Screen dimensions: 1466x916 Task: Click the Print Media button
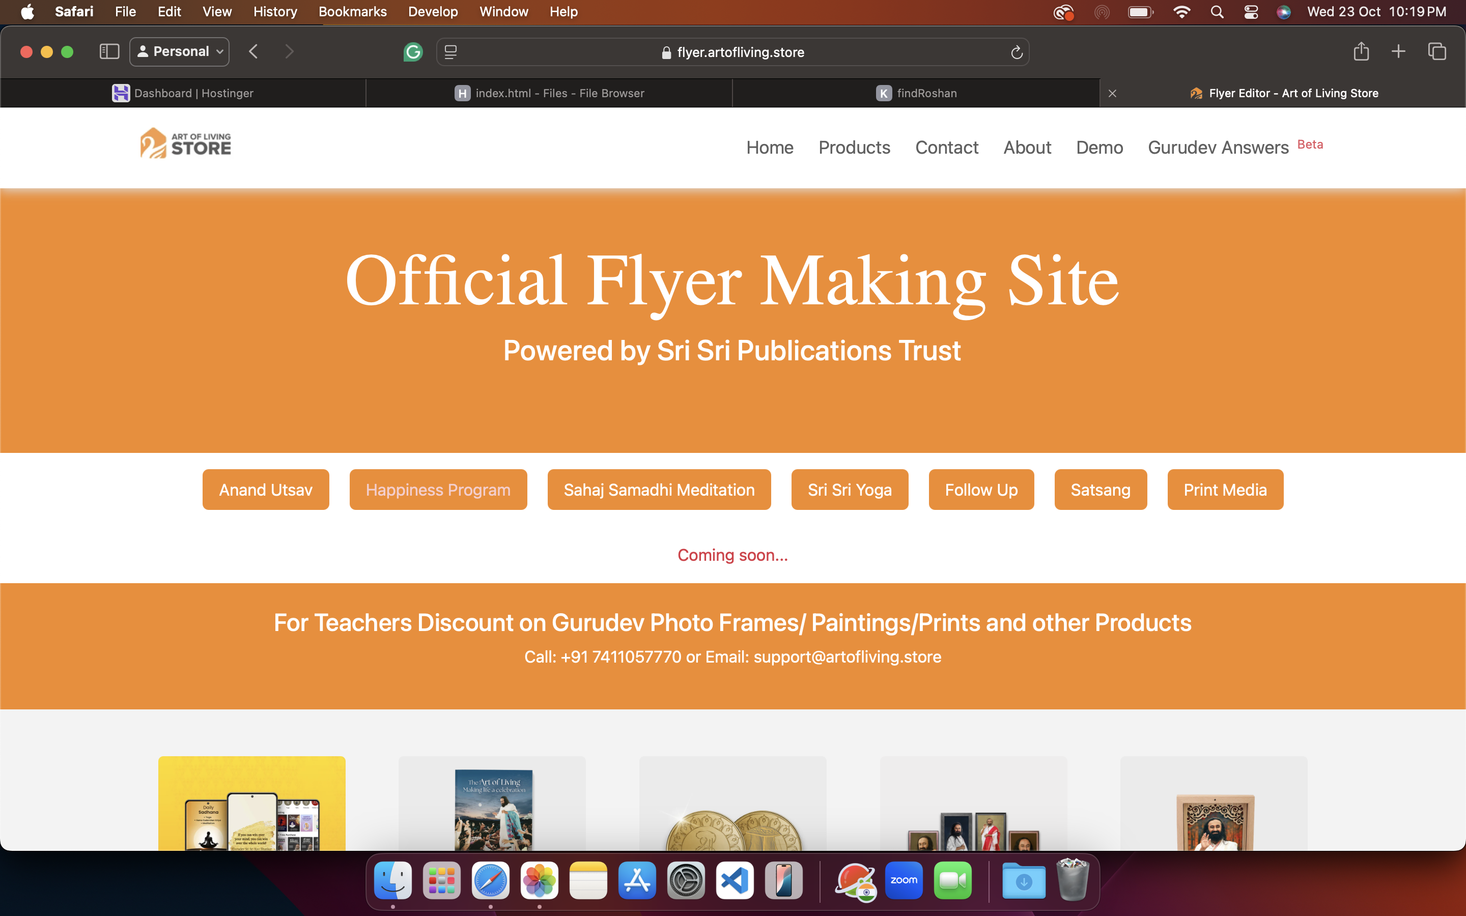coord(1225,490)
